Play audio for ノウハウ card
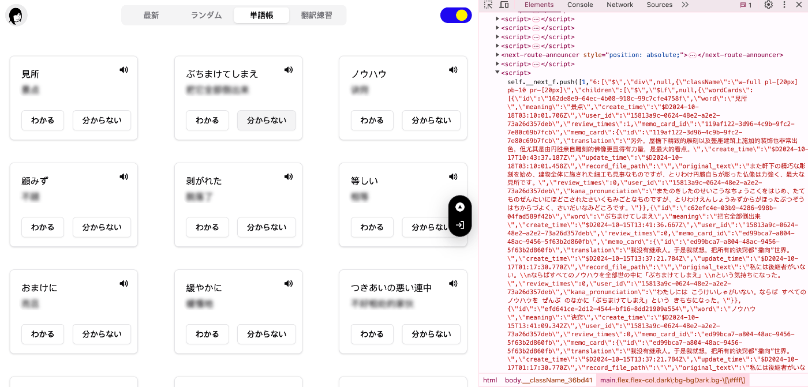The image size is (808, 387). (453, 70)
